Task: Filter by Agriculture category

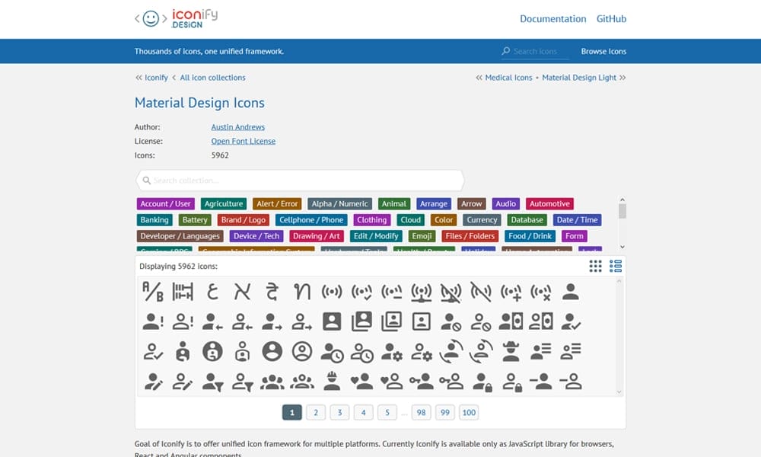Action: point(224,204)
